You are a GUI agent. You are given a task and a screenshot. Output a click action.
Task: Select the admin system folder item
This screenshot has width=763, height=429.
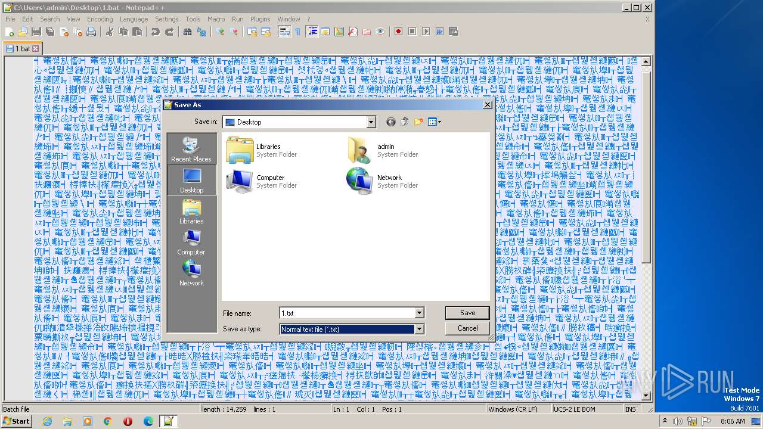point(383,150)
